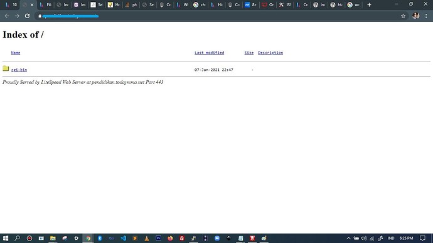The image size is (433, 243).
Task: Open the Windows Start menu
Action: tap(6, 238)
